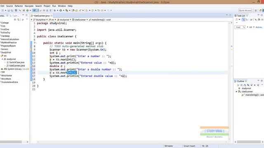Click the Task List Find field

240,27
